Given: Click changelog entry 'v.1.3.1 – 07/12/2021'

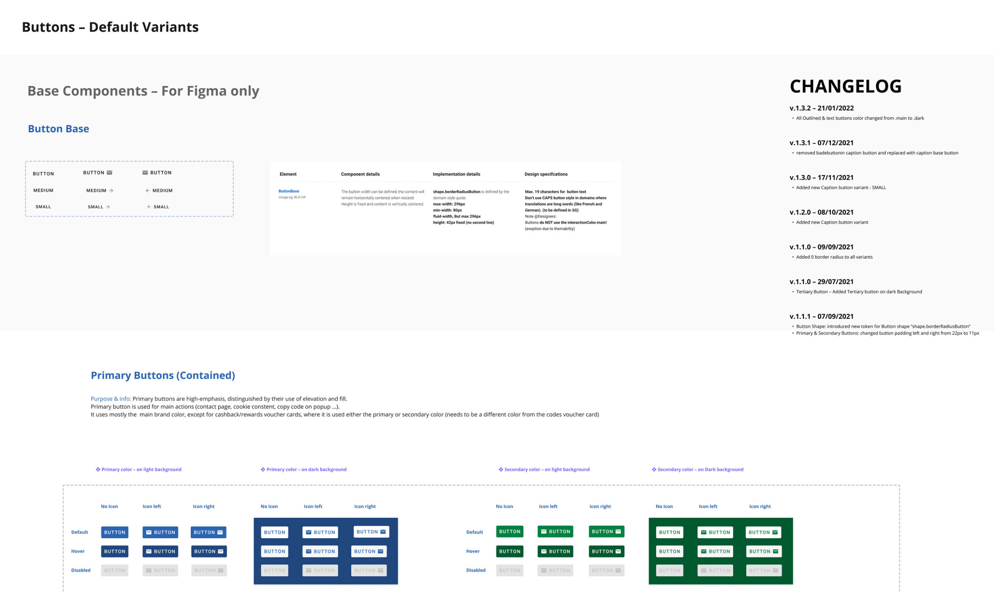Looking at the screenshot, I should [822, 143].
